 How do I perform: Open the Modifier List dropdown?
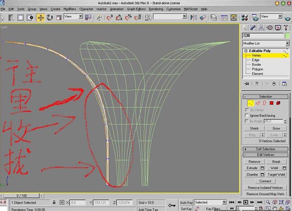tap(287, 43)
